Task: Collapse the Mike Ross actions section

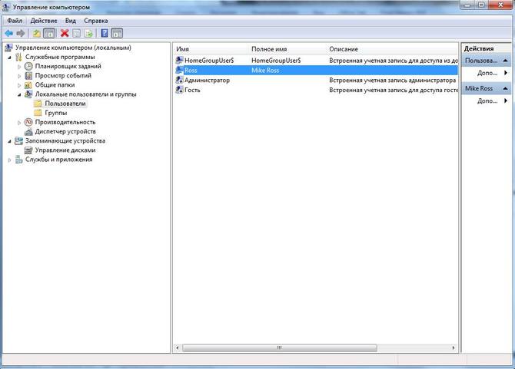Action: coord(505,88)
